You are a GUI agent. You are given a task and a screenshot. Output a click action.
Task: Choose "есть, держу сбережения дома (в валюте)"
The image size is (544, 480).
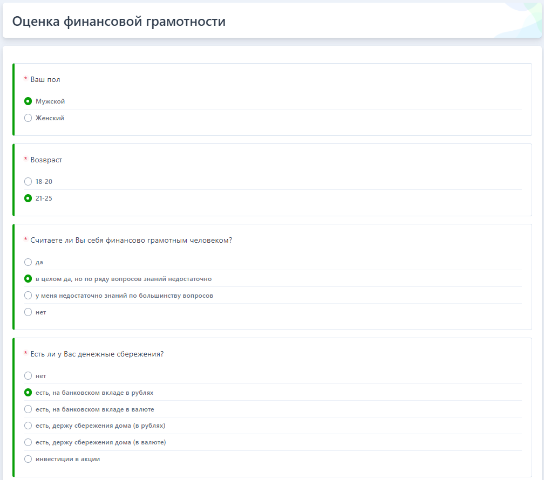(x=28, y=443)
